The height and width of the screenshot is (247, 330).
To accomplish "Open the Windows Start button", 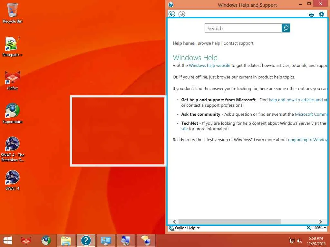I will (x=8, y=241).
